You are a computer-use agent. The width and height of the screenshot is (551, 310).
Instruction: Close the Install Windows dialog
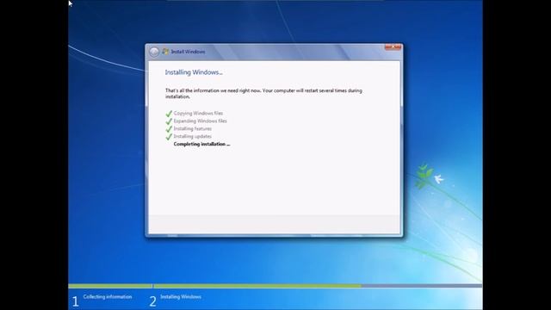pos(393,46)
